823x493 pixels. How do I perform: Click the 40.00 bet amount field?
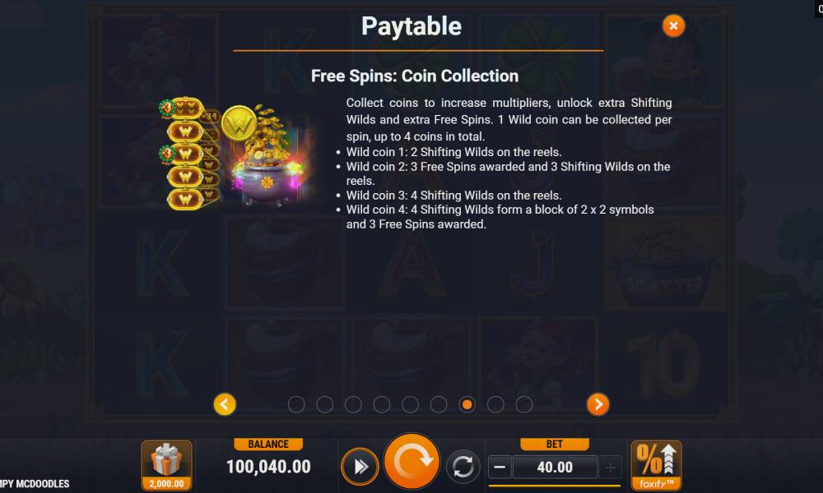tap(555, 467)
